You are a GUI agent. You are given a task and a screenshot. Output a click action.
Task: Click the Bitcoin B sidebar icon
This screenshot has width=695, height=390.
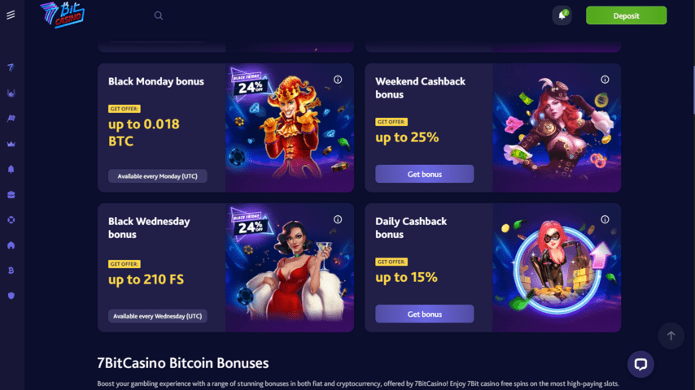point(11,270)
